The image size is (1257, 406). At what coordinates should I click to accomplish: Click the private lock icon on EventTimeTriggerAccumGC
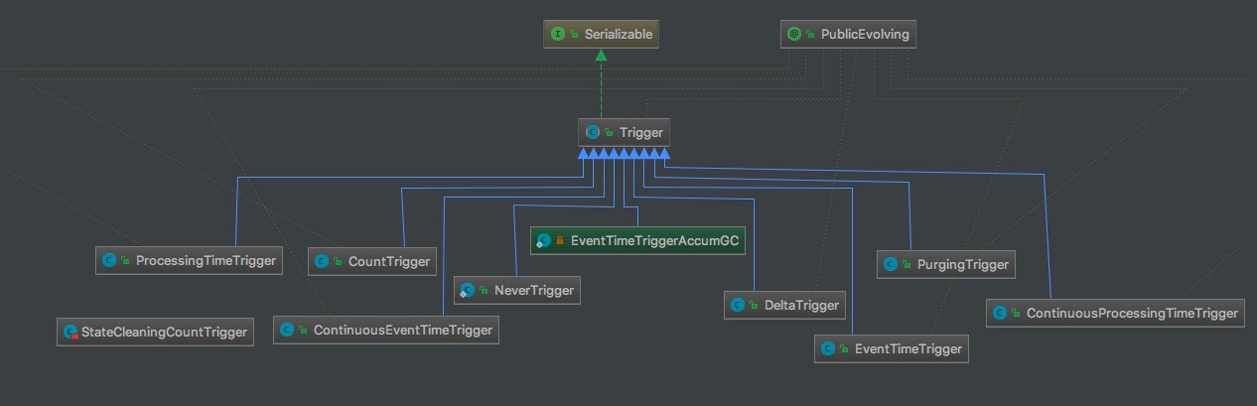pos(561,241)
